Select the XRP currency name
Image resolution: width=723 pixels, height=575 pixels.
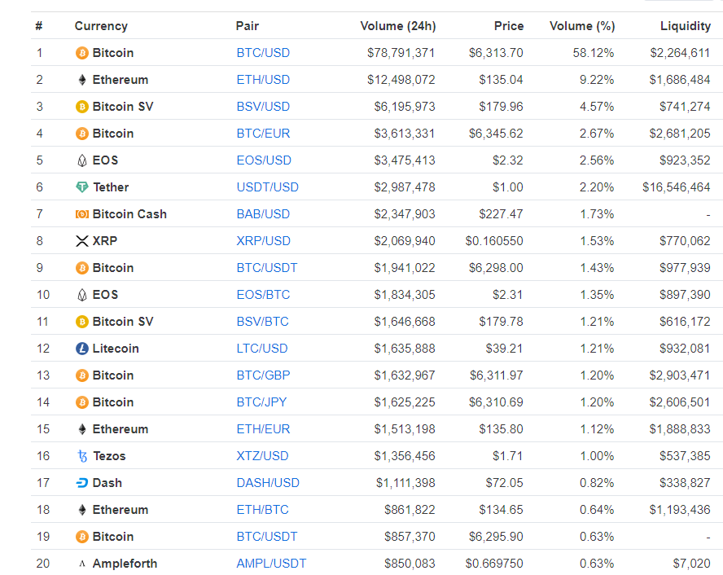[x=105, y=241]
